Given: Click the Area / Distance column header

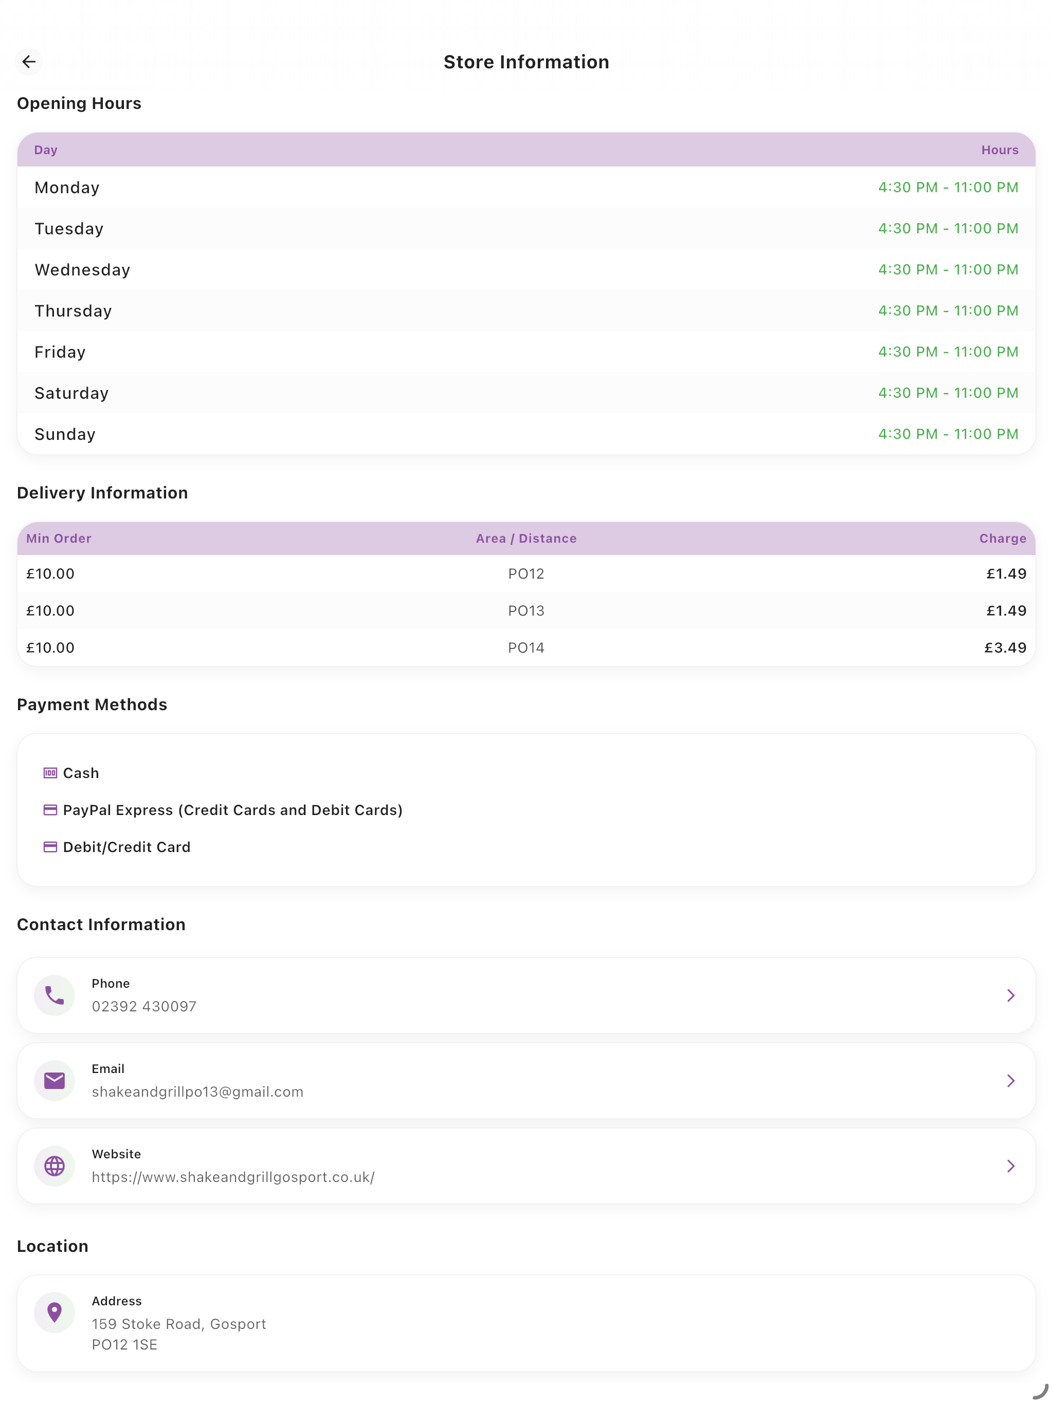Looking at the screenshot, I should 526,538.
